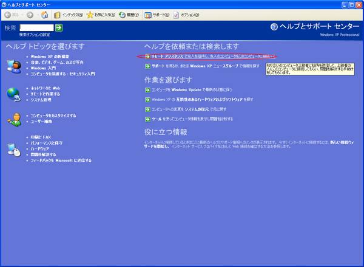
Task: Focus the 検索 search input field
Action: point(36,28)
